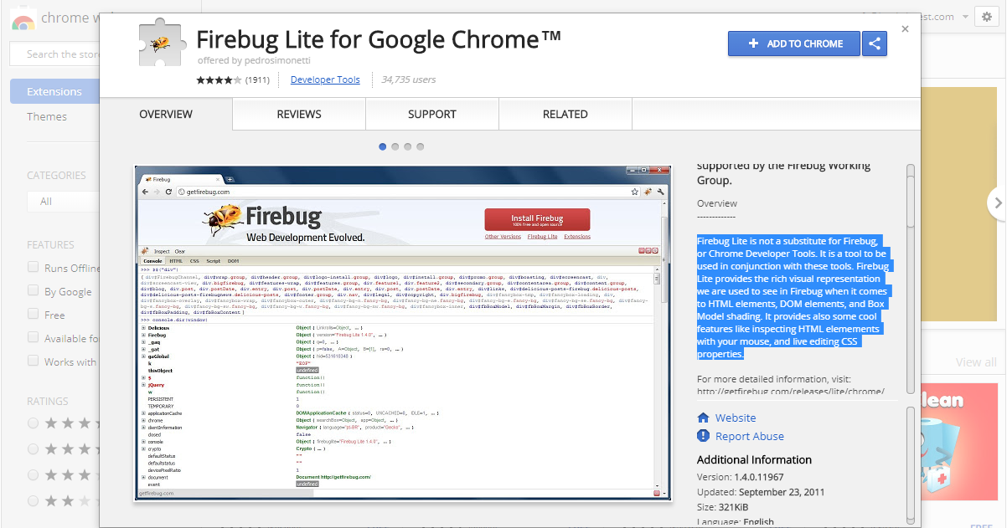The width and height of the screenshot is (1007, 528).
Task: Open the Developer Tools category link
Action: [325, 80]
